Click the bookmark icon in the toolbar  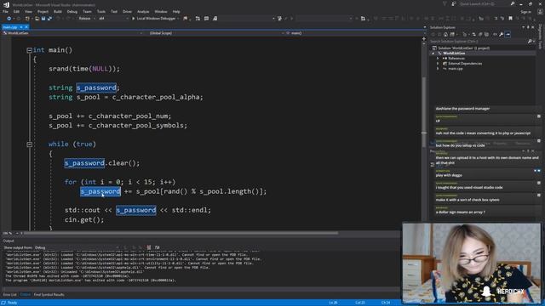(510, 19)
